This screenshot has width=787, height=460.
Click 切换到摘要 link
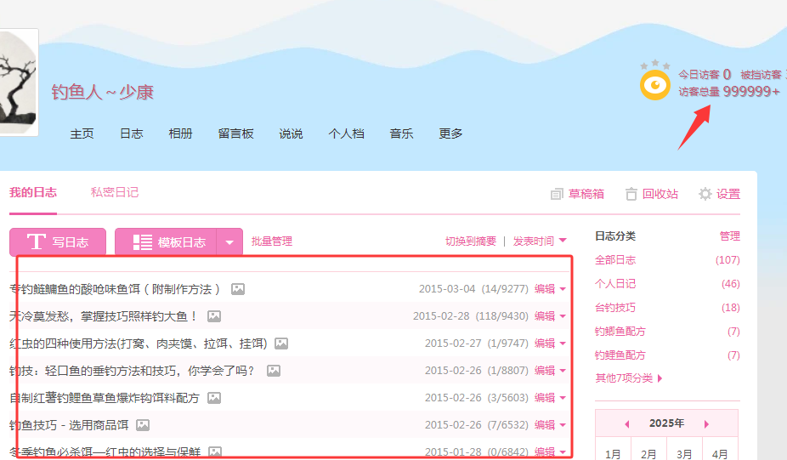coord(471,241)
